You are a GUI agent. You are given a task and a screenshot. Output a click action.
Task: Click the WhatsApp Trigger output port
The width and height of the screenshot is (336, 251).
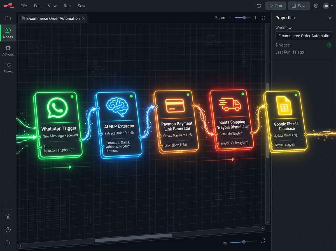(81, 140)
